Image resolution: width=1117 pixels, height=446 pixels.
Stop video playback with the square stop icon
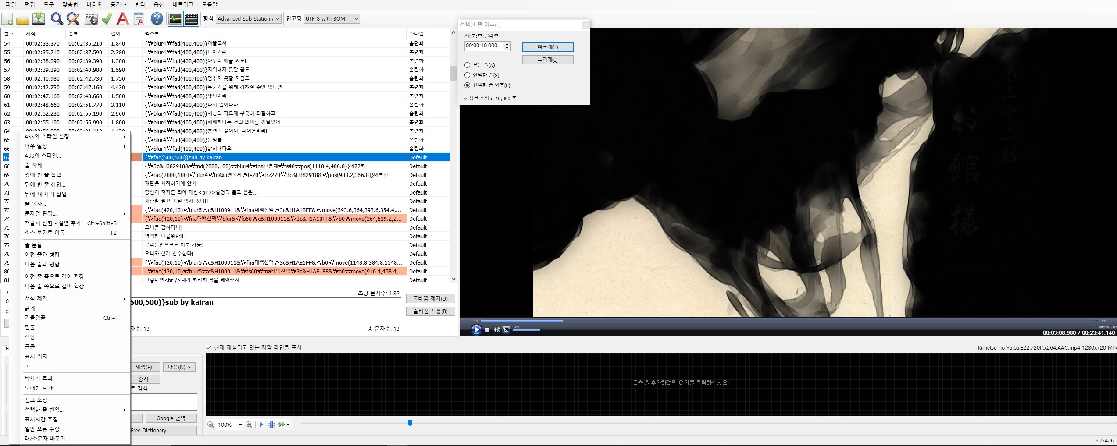click(487, 330)
